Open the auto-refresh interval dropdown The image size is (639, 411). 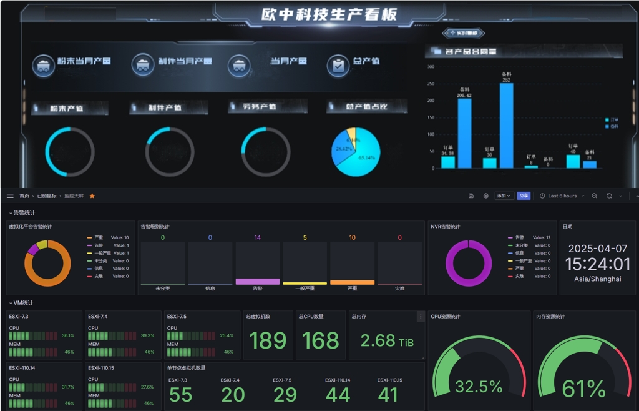point(620,196)
